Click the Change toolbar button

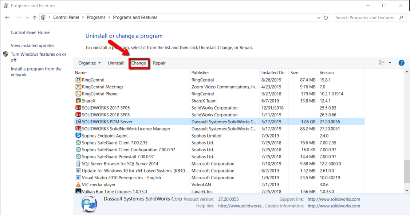pyautogui.click(x=139, y=63)
